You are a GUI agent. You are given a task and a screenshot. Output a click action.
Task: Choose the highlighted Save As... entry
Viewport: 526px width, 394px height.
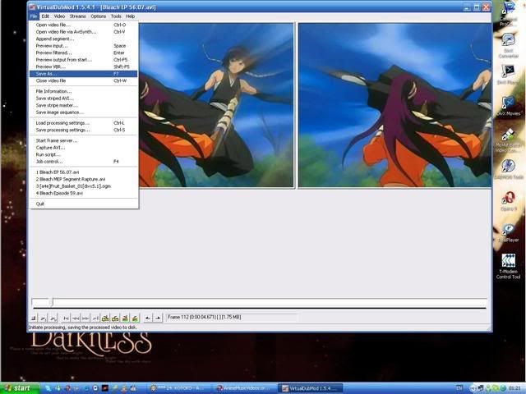(84, 74)
